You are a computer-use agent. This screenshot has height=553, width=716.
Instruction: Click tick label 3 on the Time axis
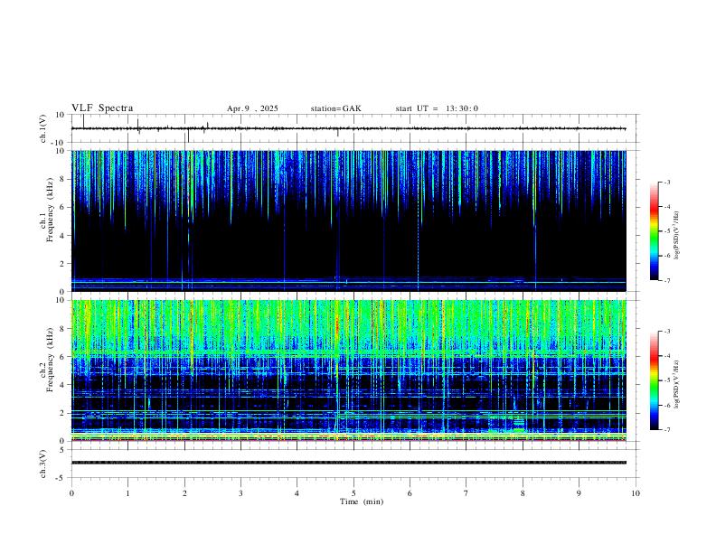[240, 493]
